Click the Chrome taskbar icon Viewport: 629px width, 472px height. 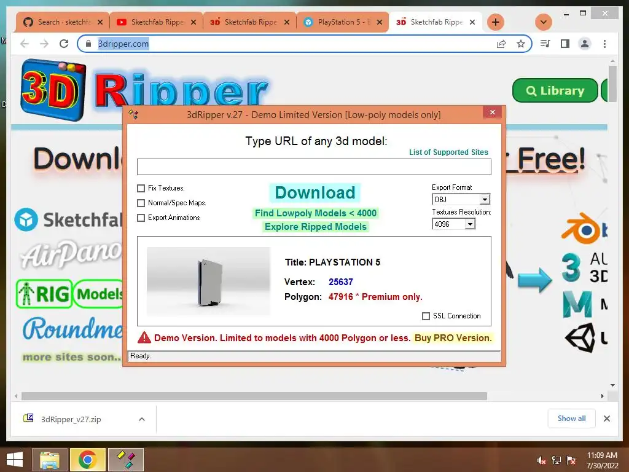click(x=87, y=460)
